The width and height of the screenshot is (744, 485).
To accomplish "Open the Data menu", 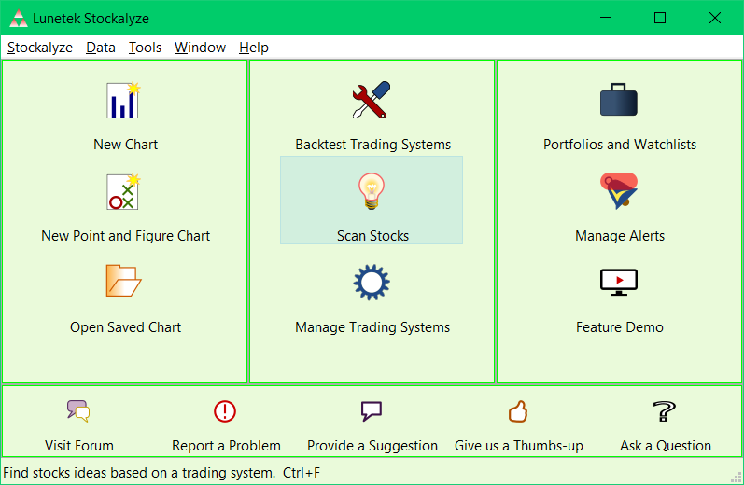I will pyautogui.click(x=101, y=48).
